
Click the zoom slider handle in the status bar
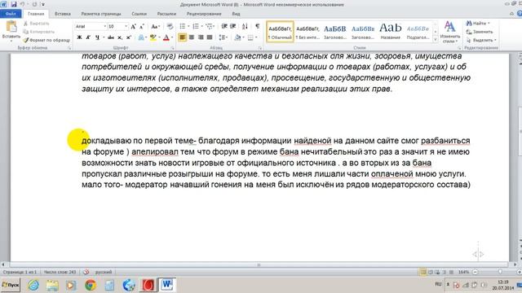500,272
